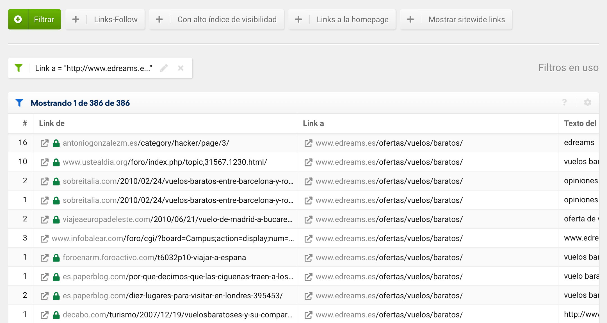607x323 pixels.
Task: Click the lock icon for foroenarm.foroactivo.com
Action: [x=56, y=258]
